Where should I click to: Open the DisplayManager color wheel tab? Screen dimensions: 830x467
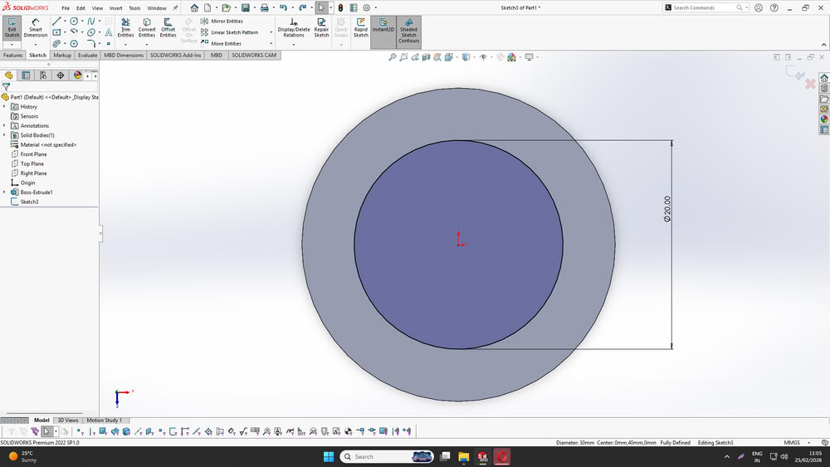[x=77, y=75]
